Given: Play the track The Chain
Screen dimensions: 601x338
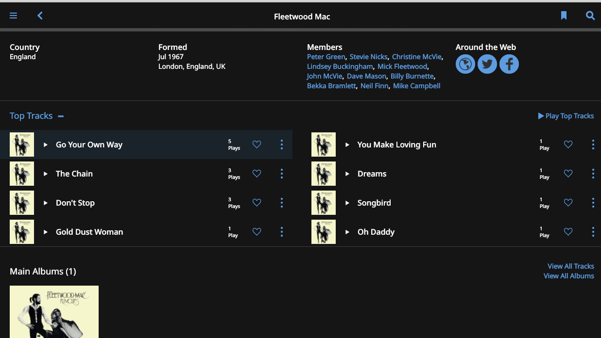Looking at the screenshot, I should 46,174.
